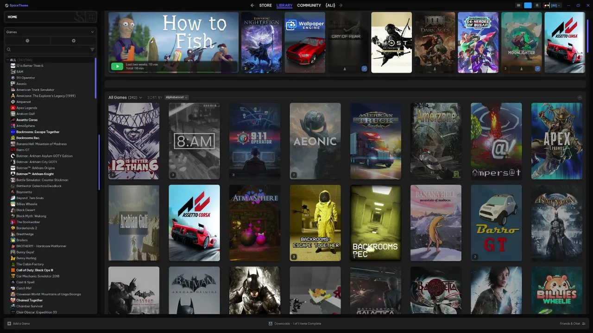Toggle the ready-to-play filter
This screenshot has height=333, width=593.
click(x=73, y=41)
